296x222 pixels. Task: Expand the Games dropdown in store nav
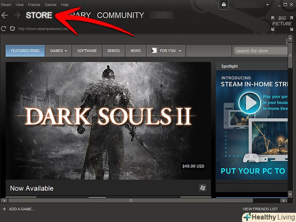tap(59, 51)
